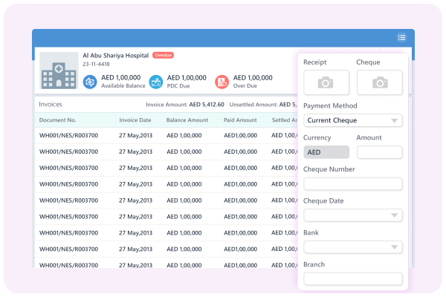Open the Payment Method dropdown
The width and height of the screenshot is (446, 297).
(x=353, y=120)
